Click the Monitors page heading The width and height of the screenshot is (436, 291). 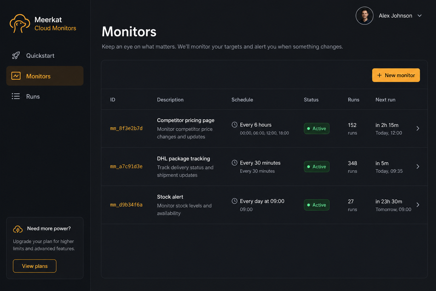(x=129, y=32)
